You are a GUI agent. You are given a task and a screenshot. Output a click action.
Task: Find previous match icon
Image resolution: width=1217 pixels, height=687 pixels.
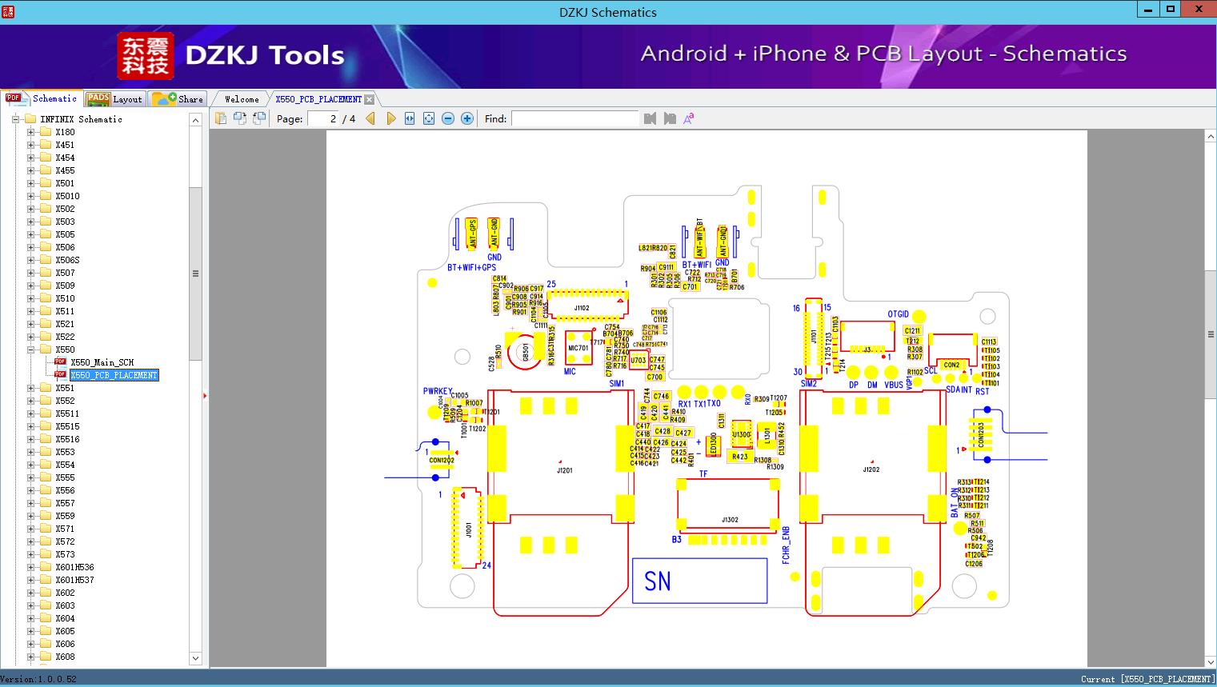[x=650, y=118]
